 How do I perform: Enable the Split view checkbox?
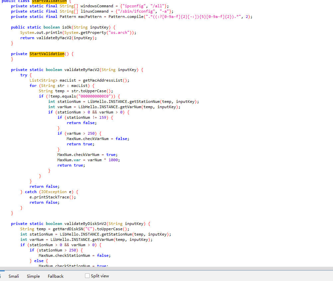87,276
